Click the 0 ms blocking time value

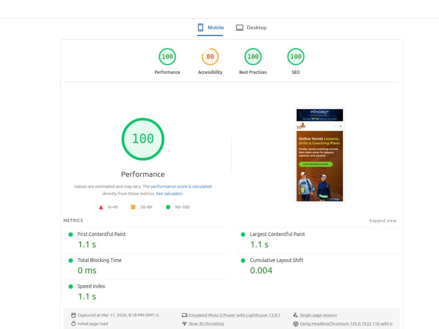[x=87, y=271]
